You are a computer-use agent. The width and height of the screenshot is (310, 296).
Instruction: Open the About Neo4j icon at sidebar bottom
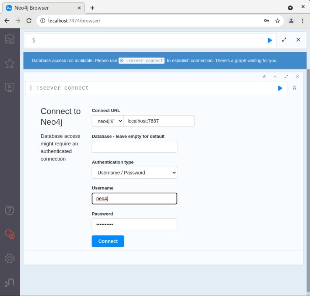click(10, 282)
